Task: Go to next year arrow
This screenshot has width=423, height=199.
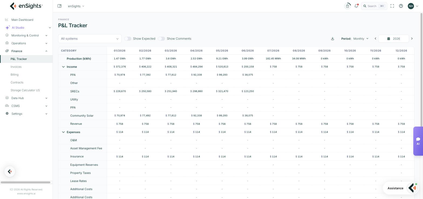Action: pos(412,39)
